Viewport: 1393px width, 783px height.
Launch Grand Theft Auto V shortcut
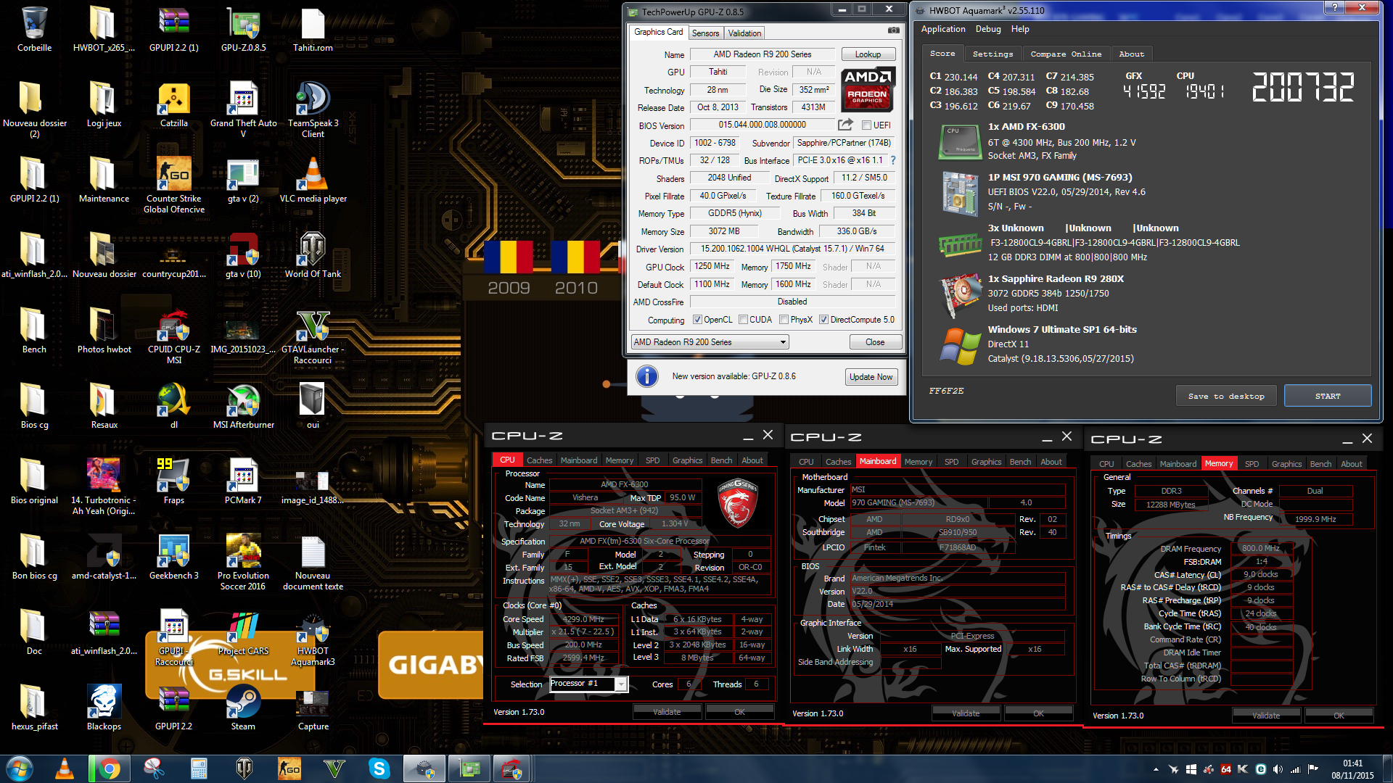[x=243, y=109]
